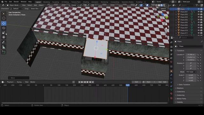Image resolution: width=204 pixels, height=115 pixels.
Task: Expand the Plane.004 tree row
Action: pyautogui.click(x=176, y=20)
